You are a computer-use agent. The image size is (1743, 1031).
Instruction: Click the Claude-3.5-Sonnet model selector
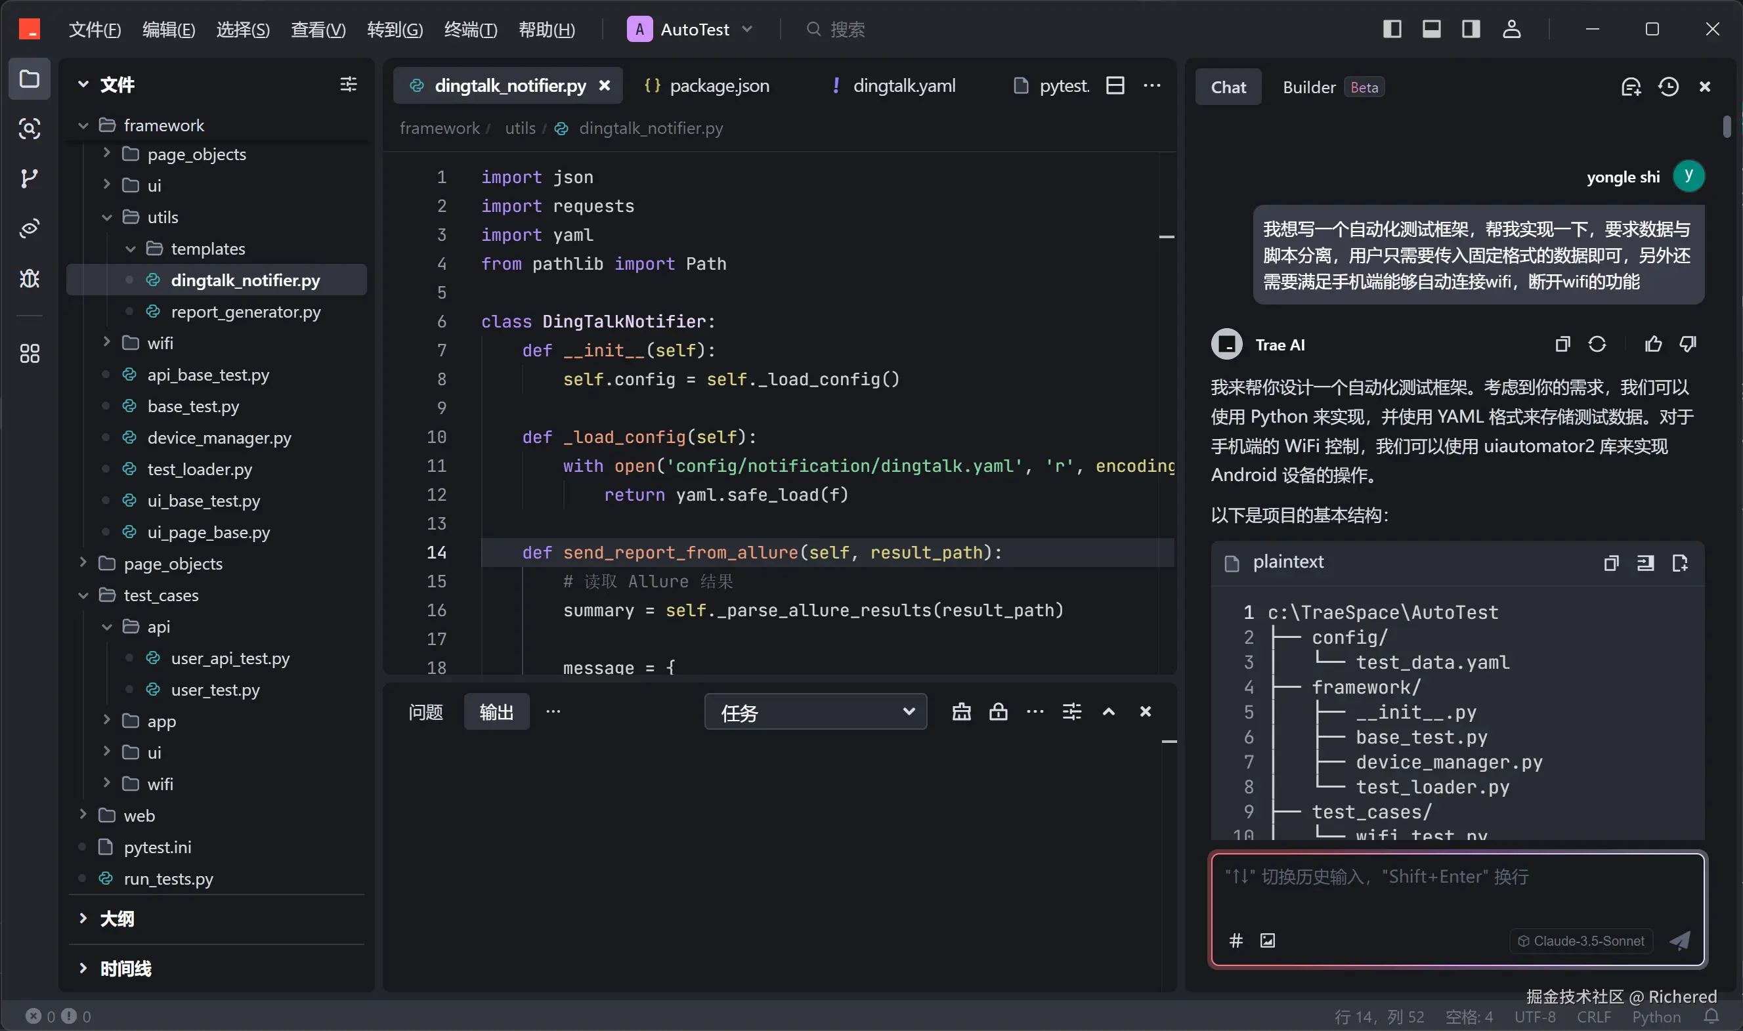1581,940
